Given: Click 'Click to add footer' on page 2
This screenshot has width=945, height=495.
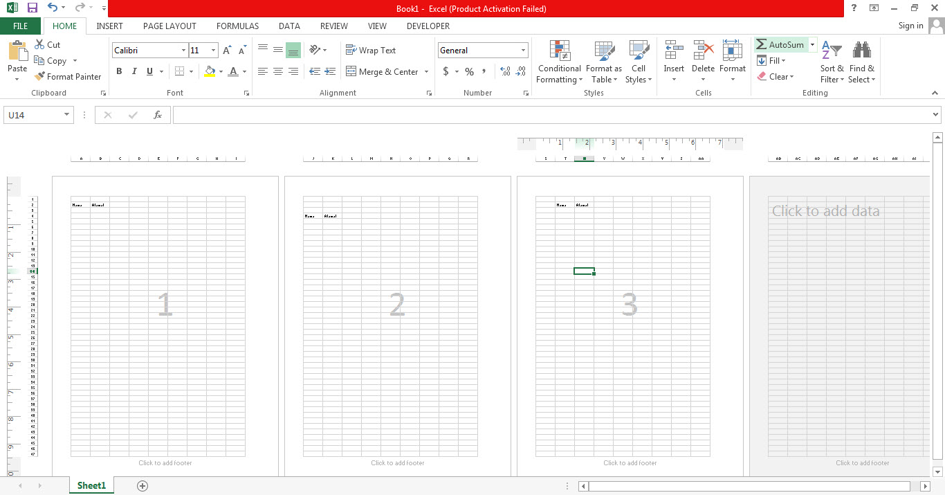Looking at the screenshot, I should (x=398, y=463).
